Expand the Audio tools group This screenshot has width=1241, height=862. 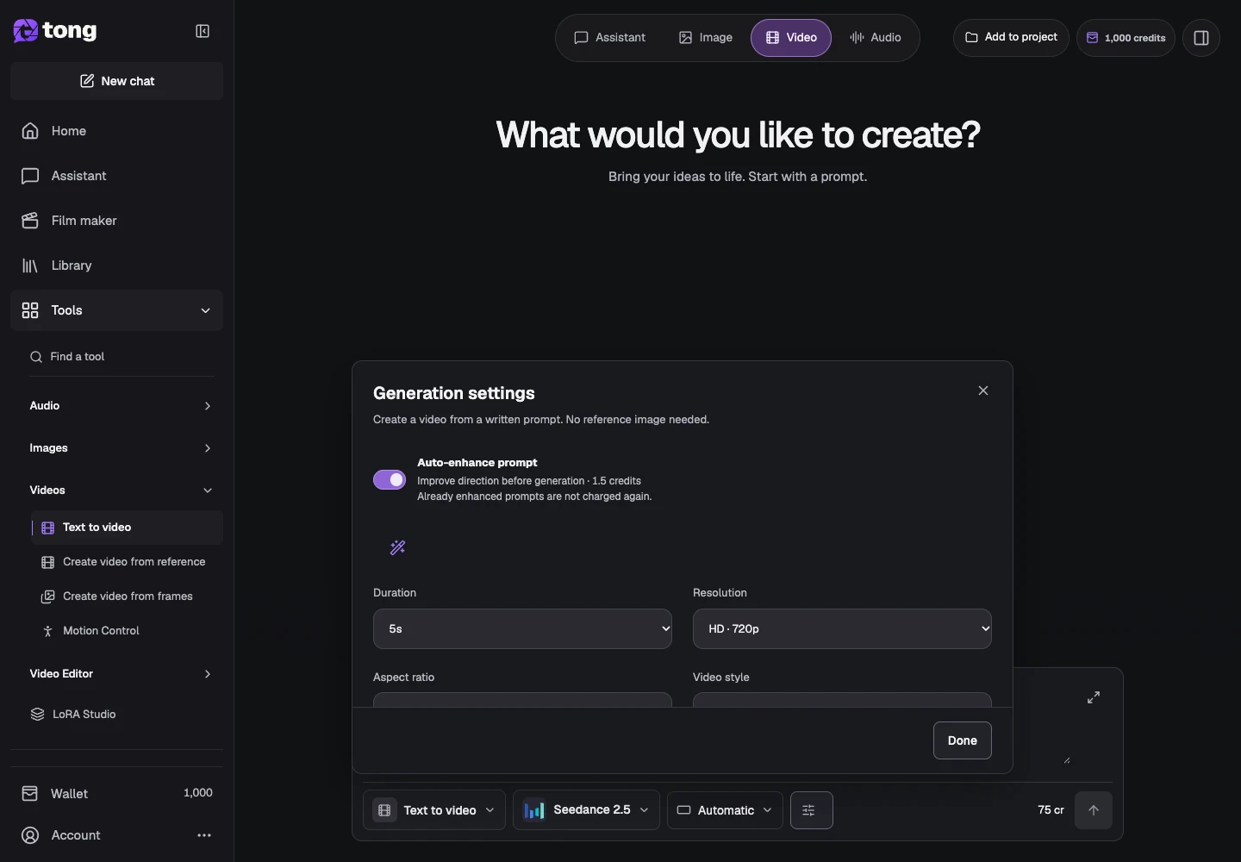(x=122, y=406)
